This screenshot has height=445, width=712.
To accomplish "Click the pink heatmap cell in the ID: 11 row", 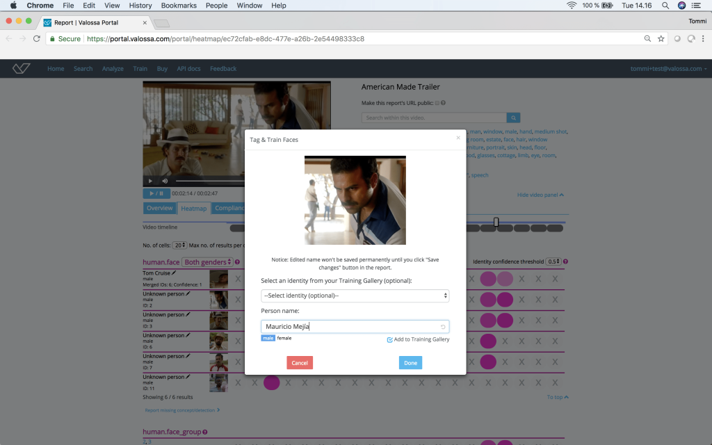I will point(272,383).
